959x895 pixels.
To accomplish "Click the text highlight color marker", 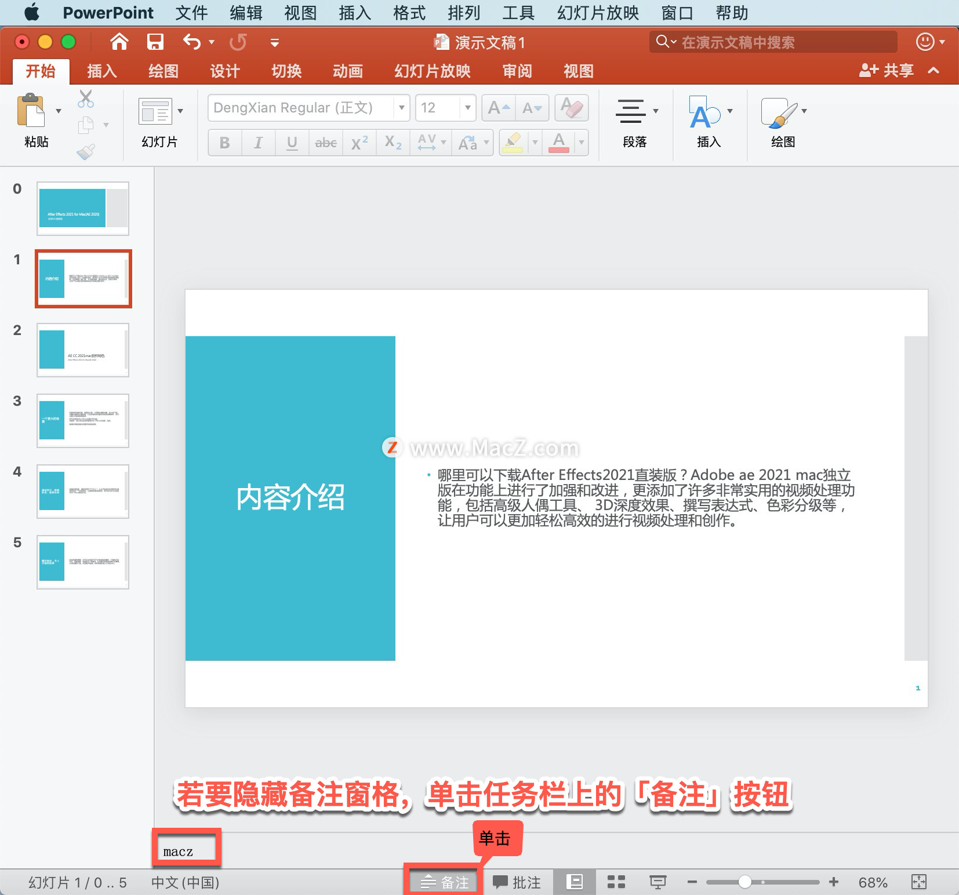I will click(513, 143).
